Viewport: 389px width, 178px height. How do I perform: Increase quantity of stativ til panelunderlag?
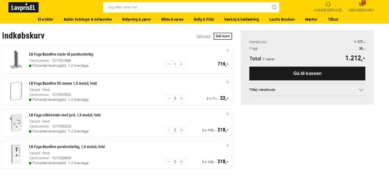182,64
